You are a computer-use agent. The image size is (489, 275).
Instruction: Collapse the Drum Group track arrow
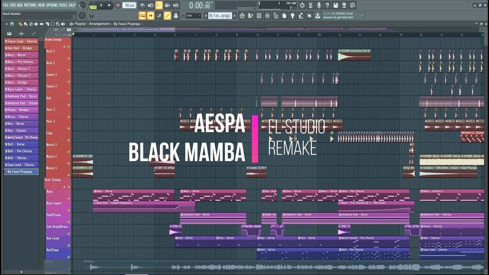[x=64, y=47]
